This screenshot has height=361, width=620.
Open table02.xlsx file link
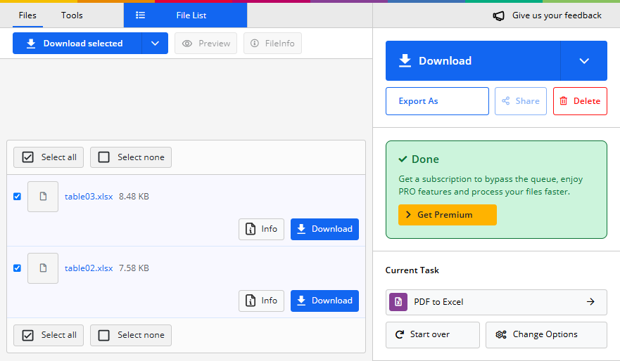(89, 268)
